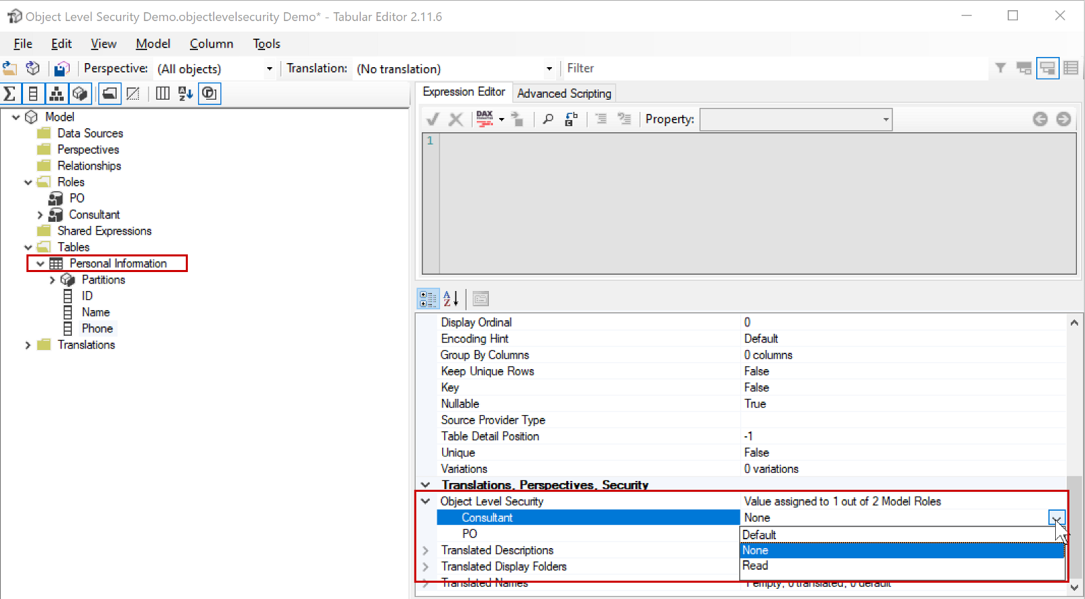This screenshot has height=599, width=1085.
Task: Click the navigate forward arrow icon
Action: tap(1063, 119)
